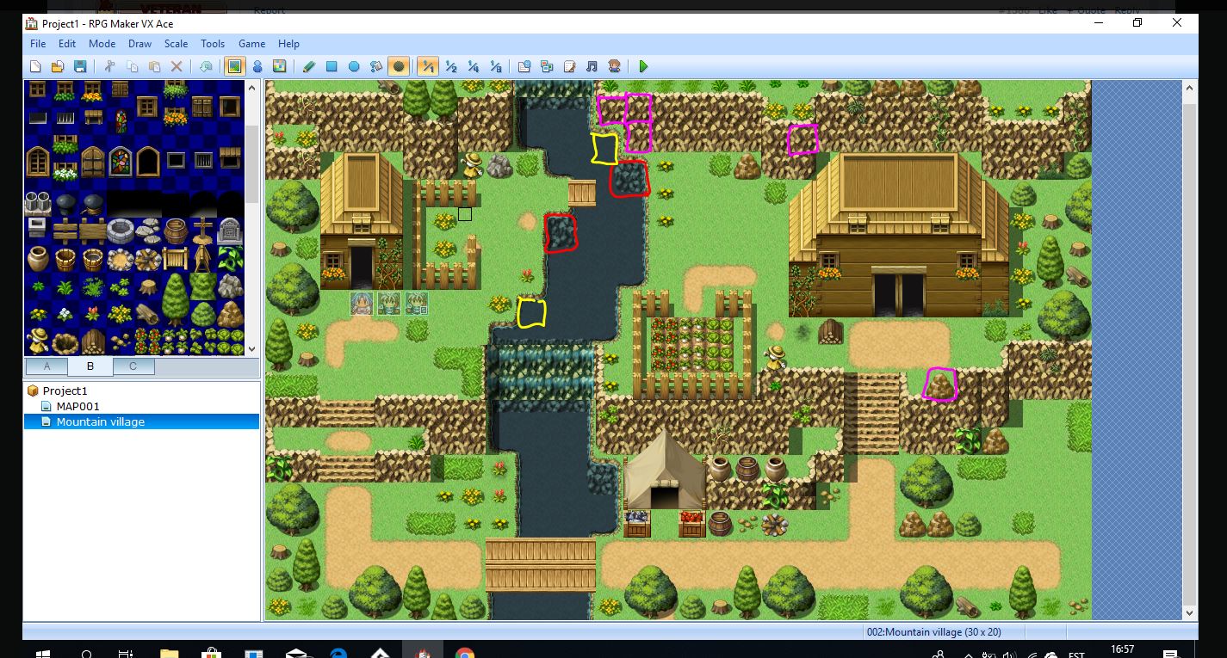Select Project1 root in the map tree

(65, 390)
